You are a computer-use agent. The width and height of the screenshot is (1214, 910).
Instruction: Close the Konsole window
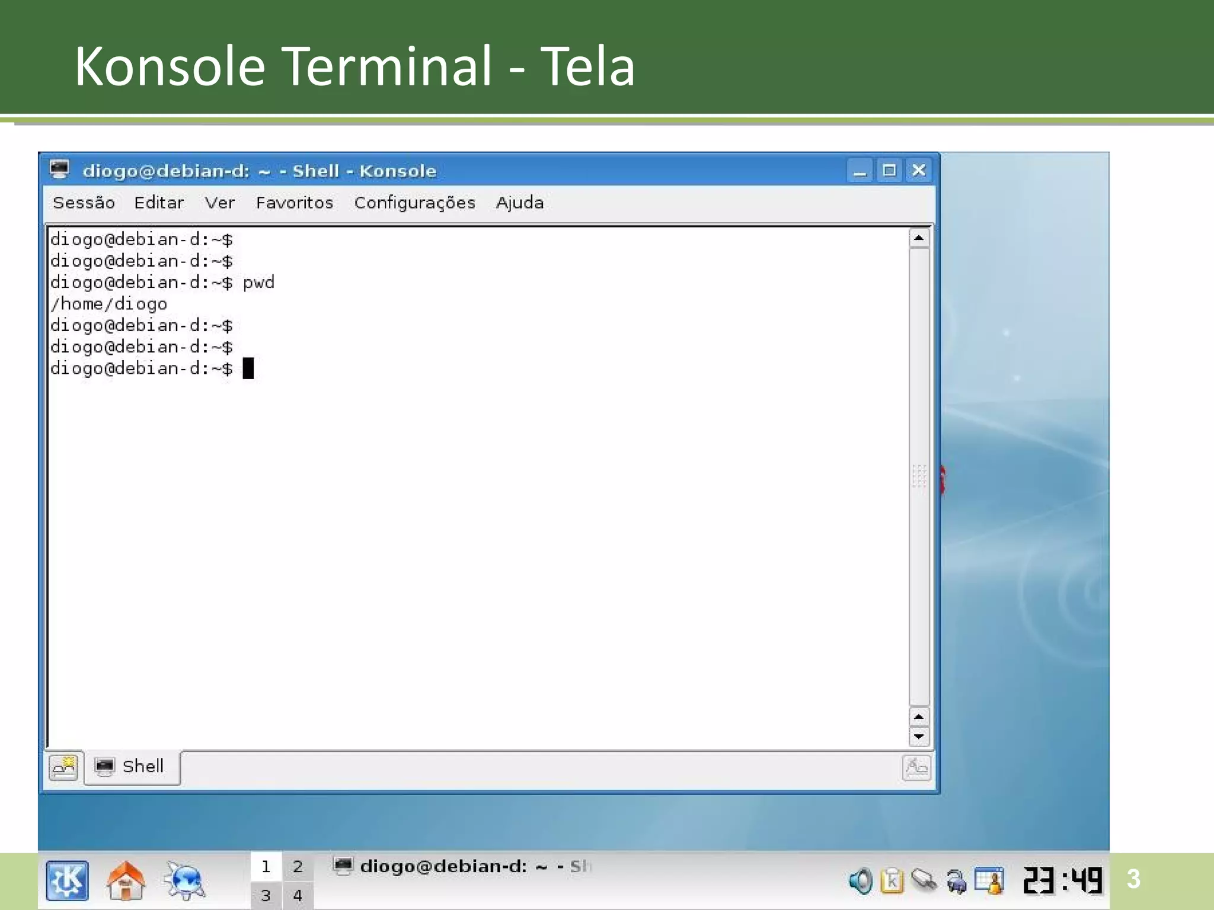[918, 171]
